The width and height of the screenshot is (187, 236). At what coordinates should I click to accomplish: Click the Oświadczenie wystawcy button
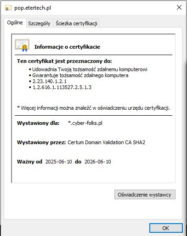pos(145,195)
